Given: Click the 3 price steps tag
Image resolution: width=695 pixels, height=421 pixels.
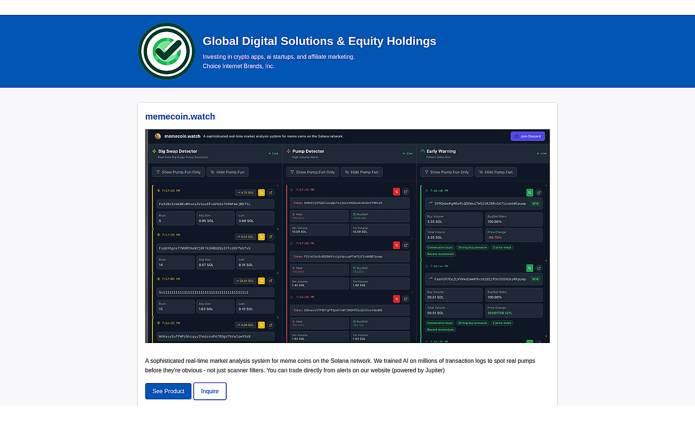Looking at the screenshot, I should [502, 247].
